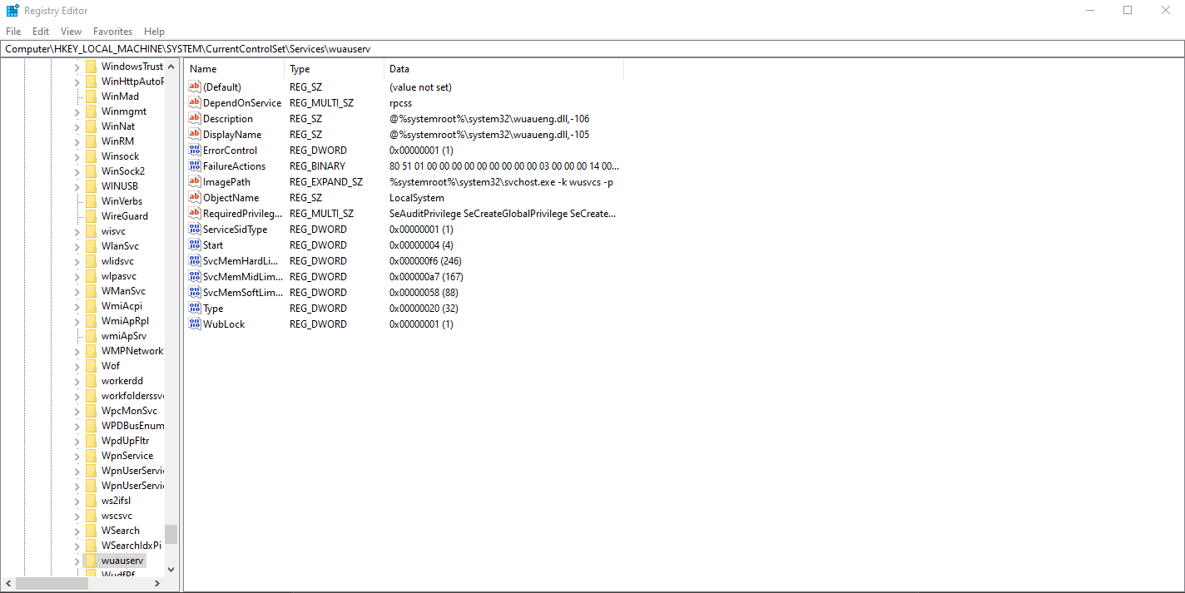This screenshot has height=593, width=1185.
Task: Select the WPDBusEnum tree key
Action: pos(131,426)
